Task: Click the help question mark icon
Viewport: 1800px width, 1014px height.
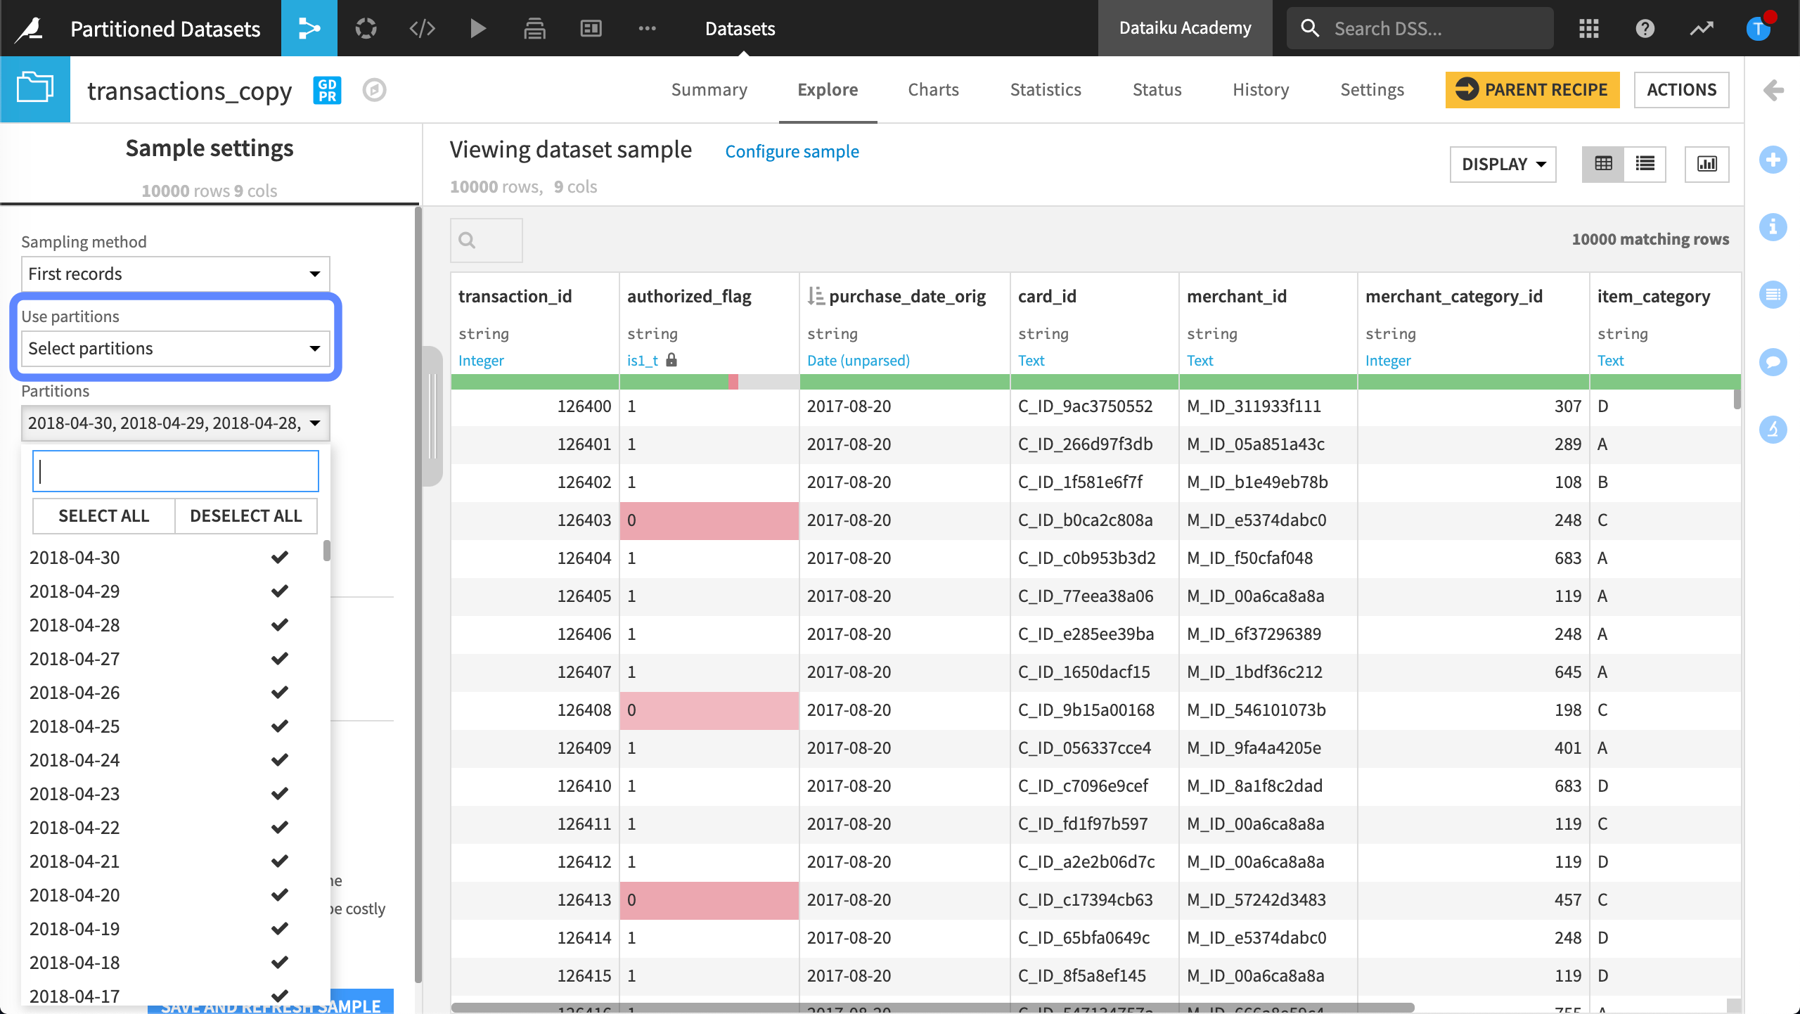Action: point(1645,28)
